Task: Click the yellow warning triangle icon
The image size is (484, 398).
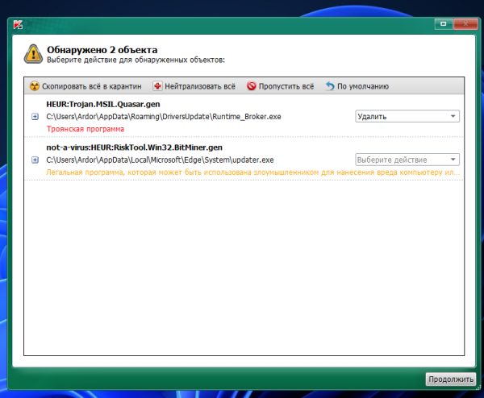Action: 33,54
